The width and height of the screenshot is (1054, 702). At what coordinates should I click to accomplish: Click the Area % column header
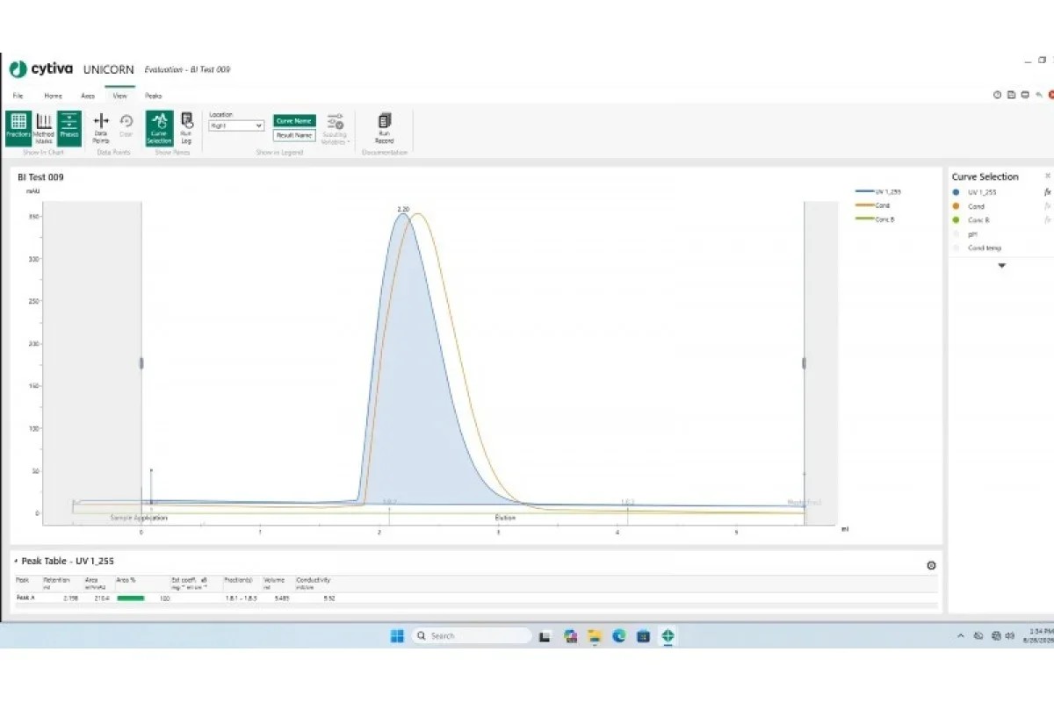tap(125, 580)
